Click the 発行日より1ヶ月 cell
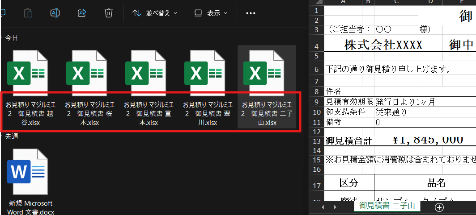The height and width of the screenshot is (215, 476). [x=405, y=101]
